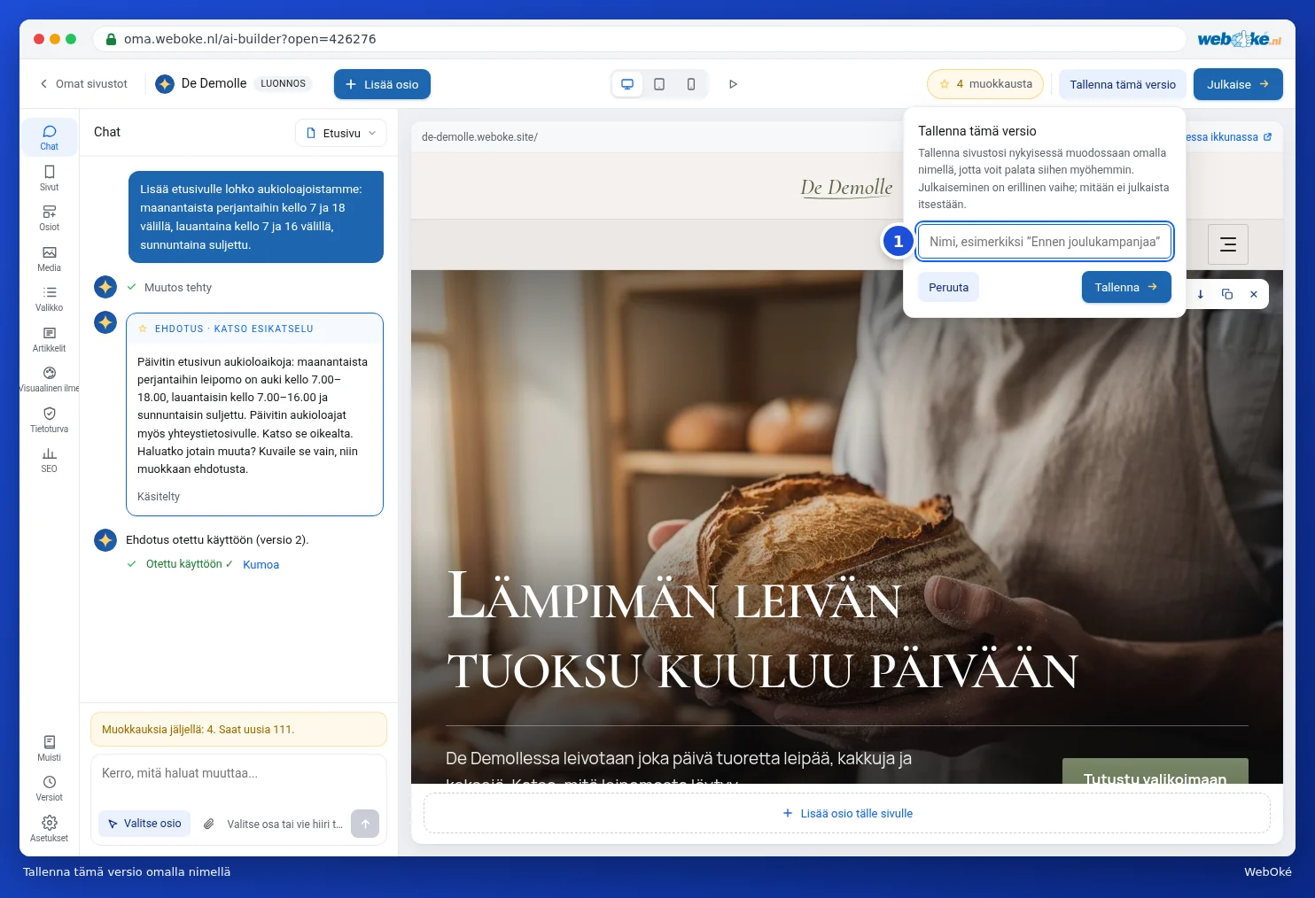Click the Kumoa undo link
Viewport: 1315px width, 898px height.
click(x=261, y=564)
